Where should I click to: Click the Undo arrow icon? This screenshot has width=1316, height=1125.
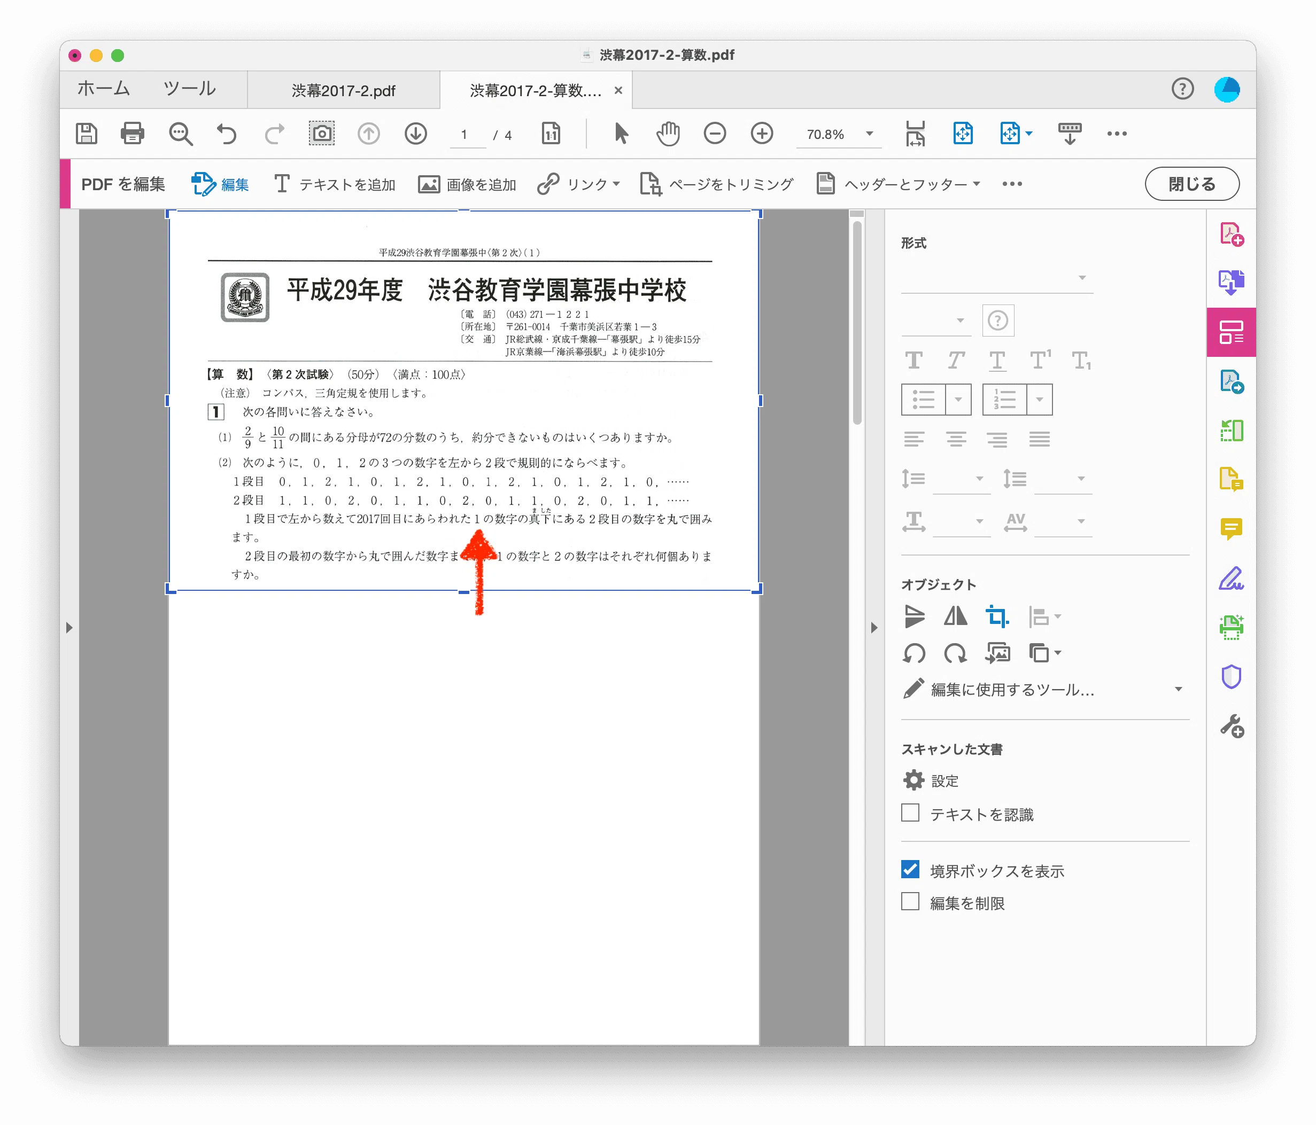(x=227, y=134)
